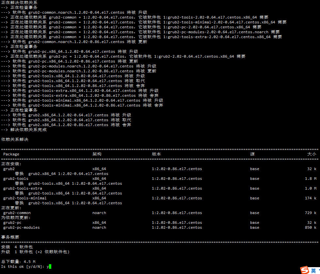
Task: Toggle the 英 language indicator
Action: click(313, 271)
